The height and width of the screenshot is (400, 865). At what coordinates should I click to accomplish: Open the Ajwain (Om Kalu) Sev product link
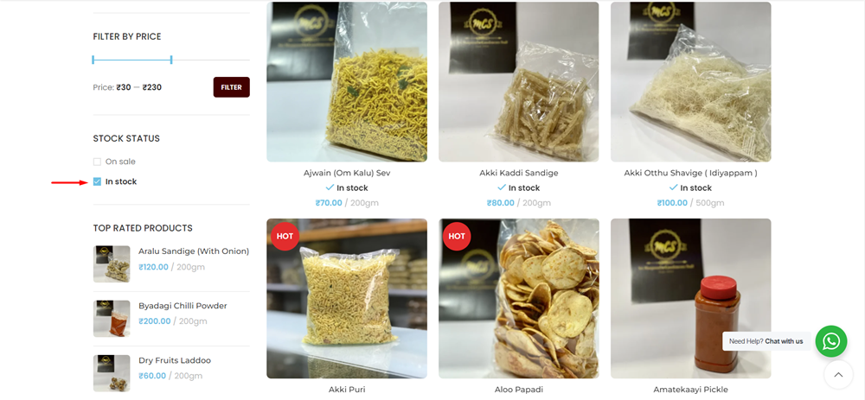pyautogui.click(x=347, y=173)
